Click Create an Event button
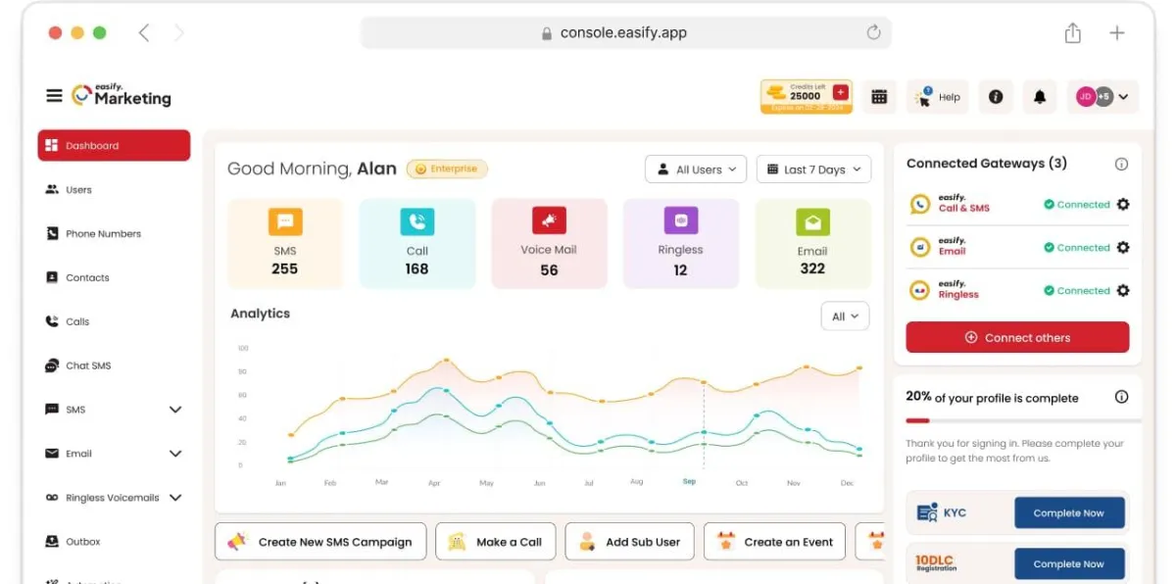Viewport: 1176px width, 584px height. tap(775, 541)
